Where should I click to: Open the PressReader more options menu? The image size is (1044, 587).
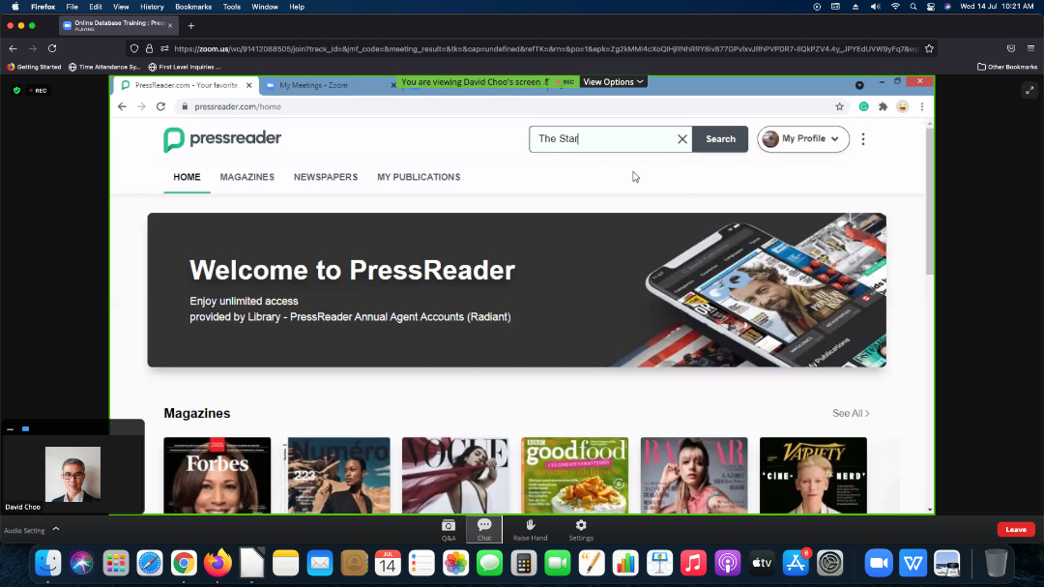tap(863, 139)
